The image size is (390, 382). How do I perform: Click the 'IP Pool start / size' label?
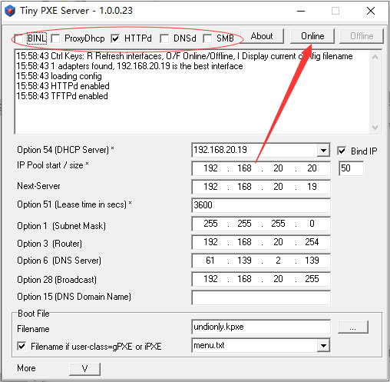point(53,165)
